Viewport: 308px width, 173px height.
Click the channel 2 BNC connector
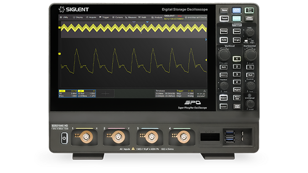[x=118, y=137]
